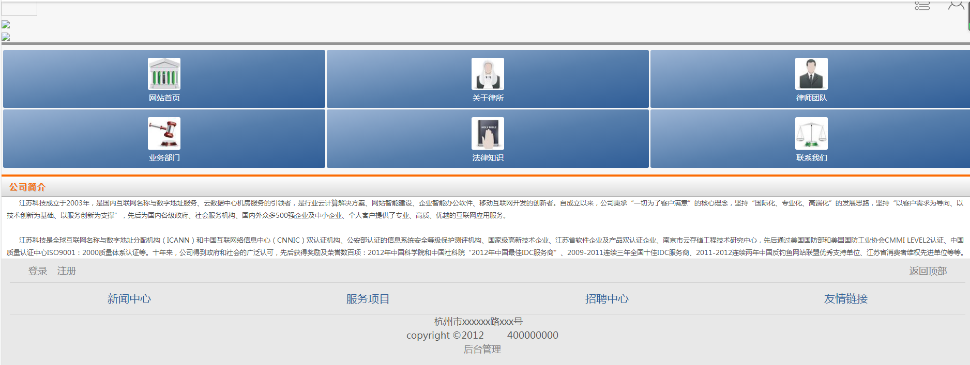
Task: Click the 登录 link
Action: click(x=37, y=271)
